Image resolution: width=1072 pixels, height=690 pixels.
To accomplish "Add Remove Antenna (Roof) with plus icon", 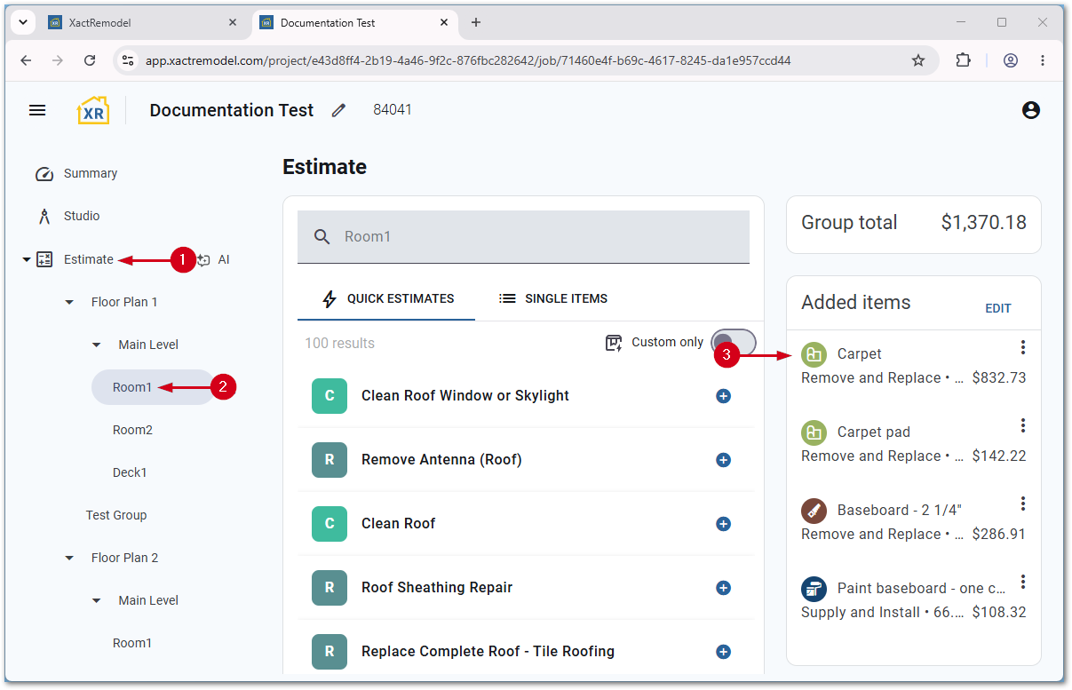I will (723, 460).
